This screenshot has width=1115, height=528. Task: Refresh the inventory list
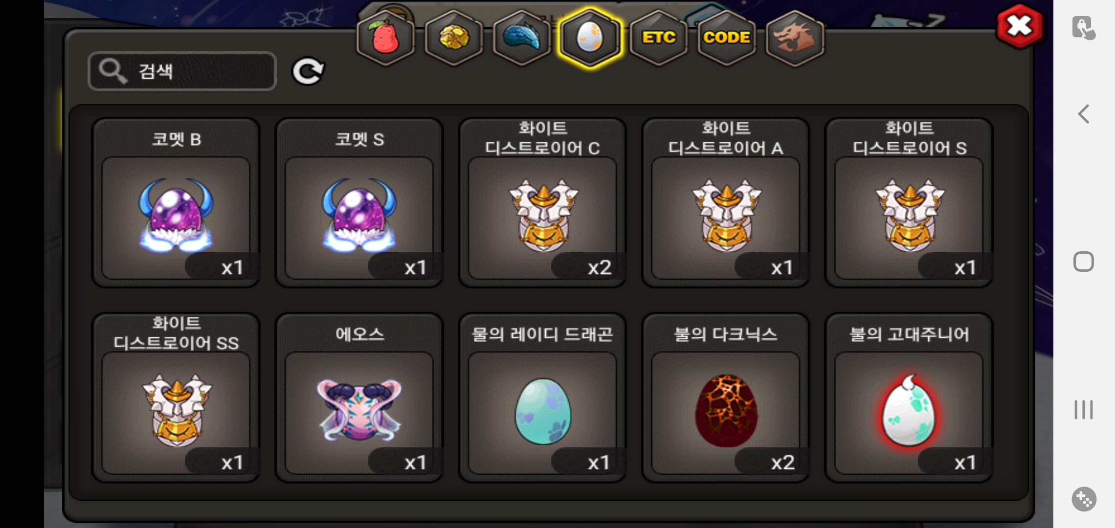(308, 71)
